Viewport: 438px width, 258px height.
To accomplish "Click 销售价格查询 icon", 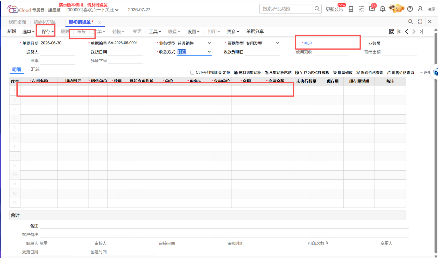I will [x=389, y=73].
